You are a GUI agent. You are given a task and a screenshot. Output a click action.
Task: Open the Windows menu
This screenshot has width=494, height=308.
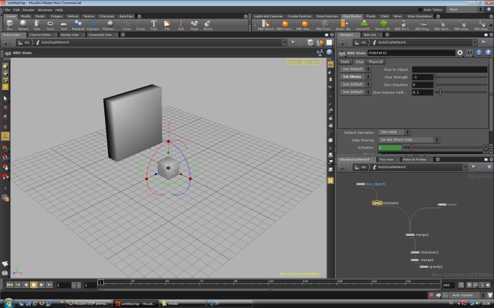[x=44, y=10]
